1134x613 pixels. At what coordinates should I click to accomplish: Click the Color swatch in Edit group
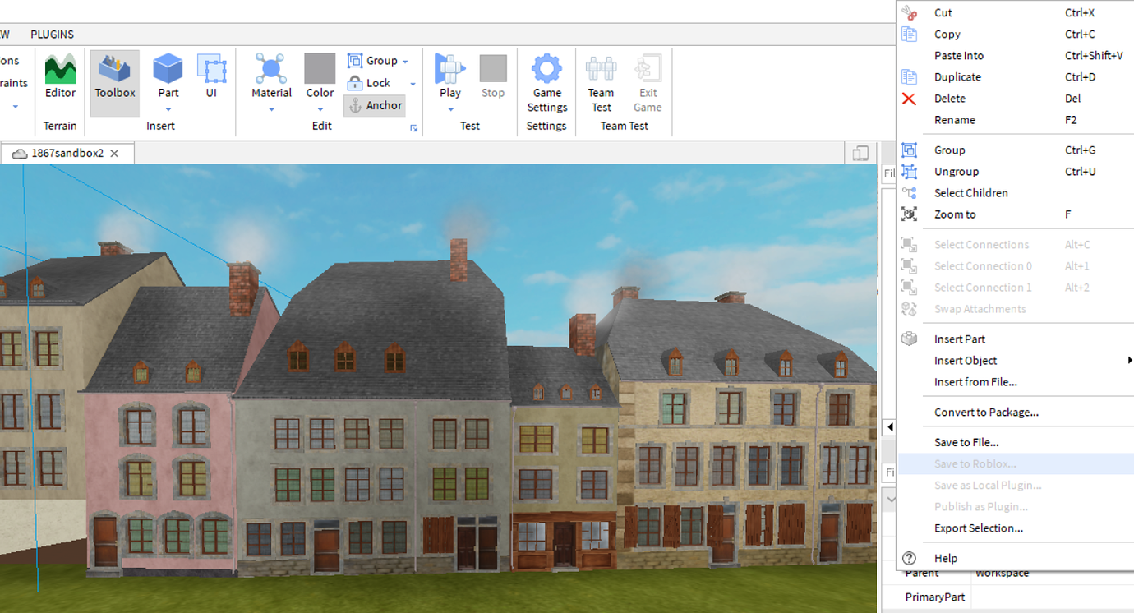tap(320, 69)
